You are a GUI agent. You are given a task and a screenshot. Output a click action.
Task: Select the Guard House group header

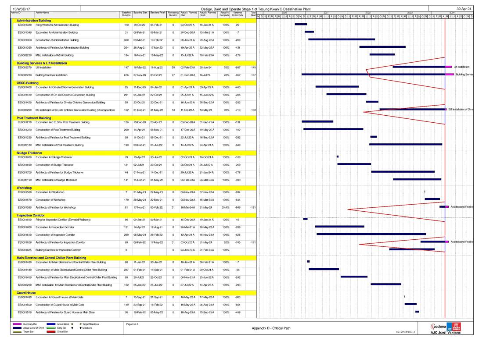[26, 293]
